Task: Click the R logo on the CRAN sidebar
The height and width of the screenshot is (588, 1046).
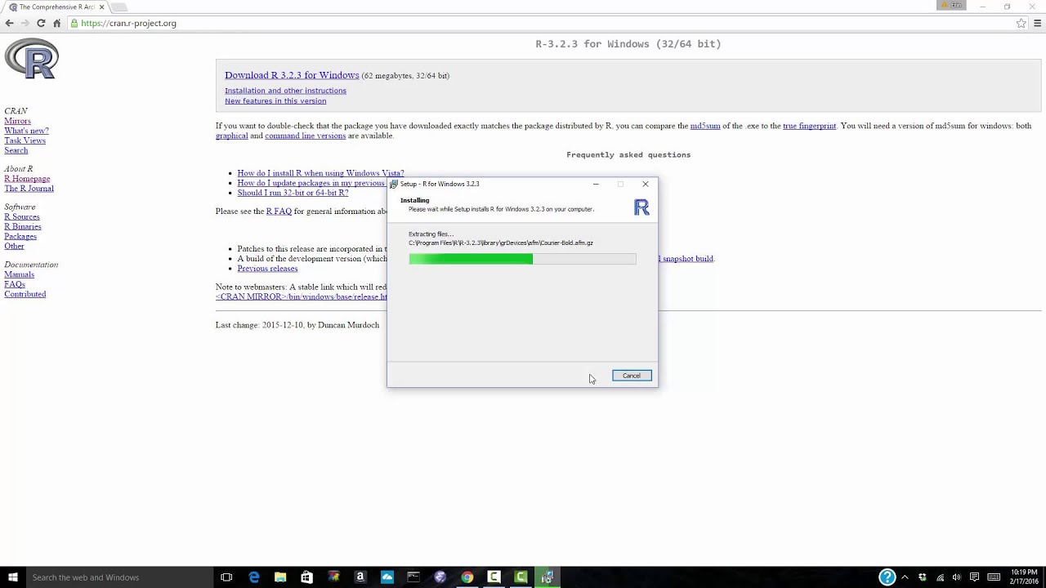Action: [31, 59]
